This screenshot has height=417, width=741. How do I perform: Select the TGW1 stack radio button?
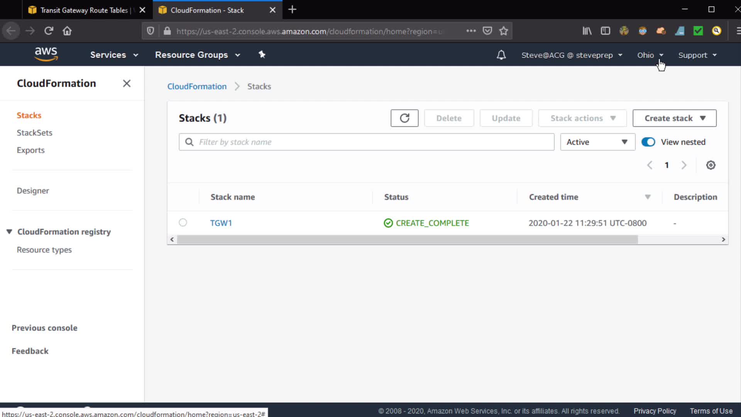[183, 222]
